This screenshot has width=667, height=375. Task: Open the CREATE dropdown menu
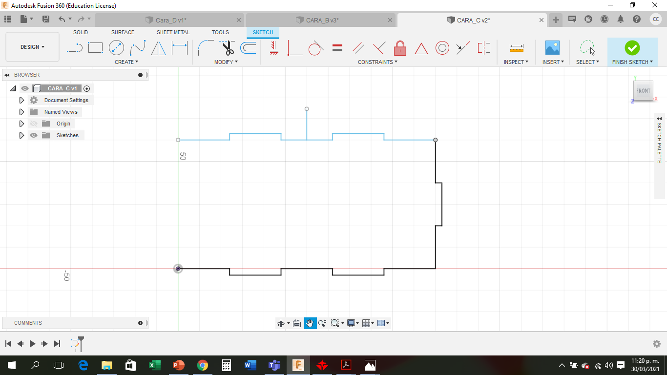pos(126,62)
